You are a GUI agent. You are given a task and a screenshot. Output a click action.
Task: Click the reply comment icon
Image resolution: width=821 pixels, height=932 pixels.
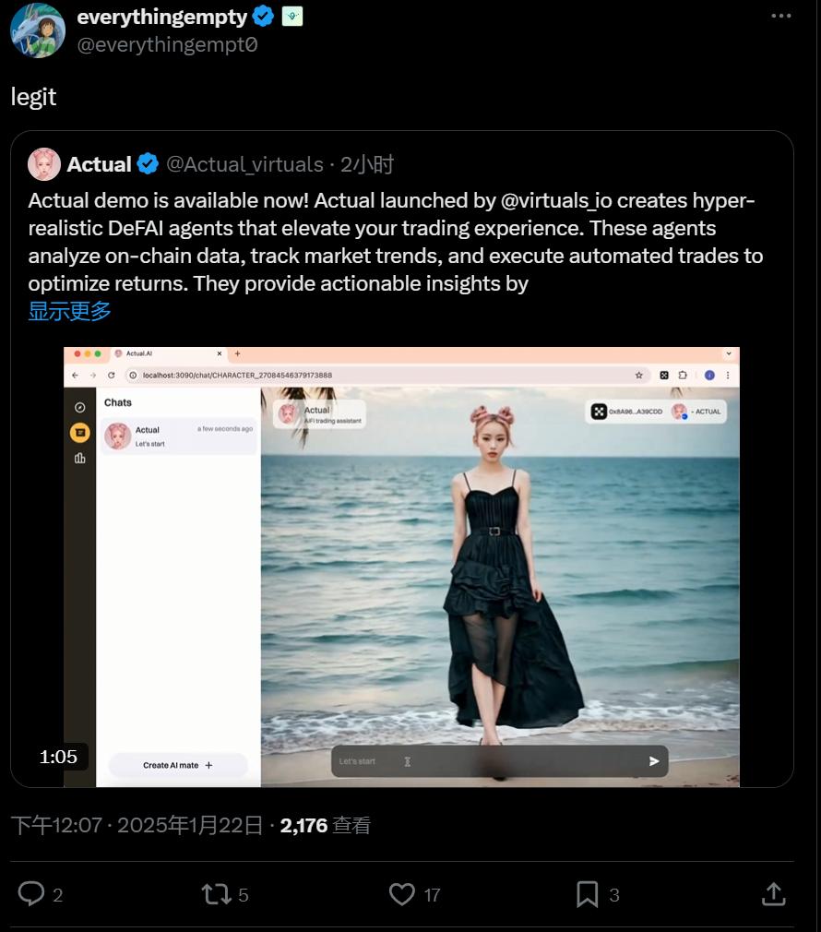(x=32, y=893)
